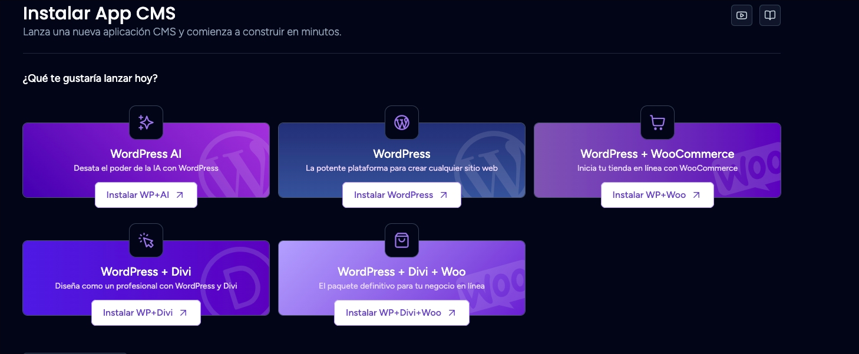Click the 'Instalar App CMS' page heading
859x354 pixels.
[99, 14]
